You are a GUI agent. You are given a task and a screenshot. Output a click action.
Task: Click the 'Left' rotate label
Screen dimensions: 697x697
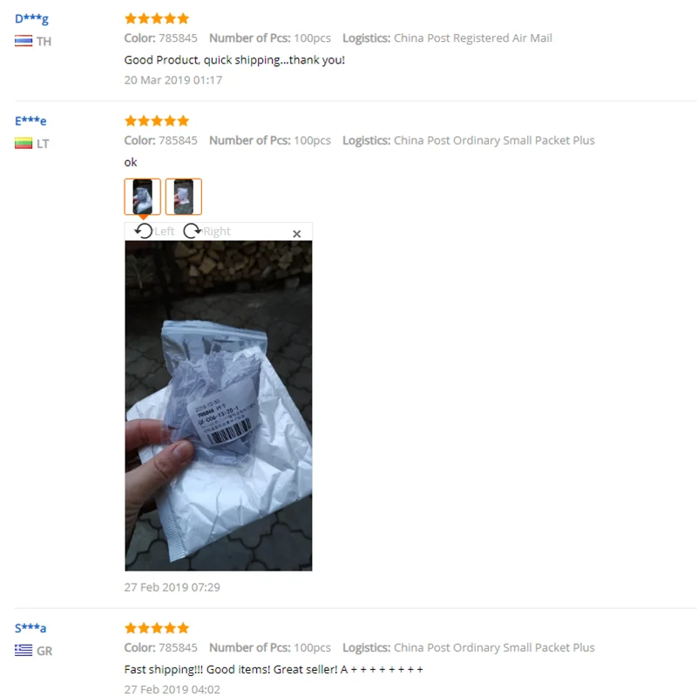tap(165, 231)
